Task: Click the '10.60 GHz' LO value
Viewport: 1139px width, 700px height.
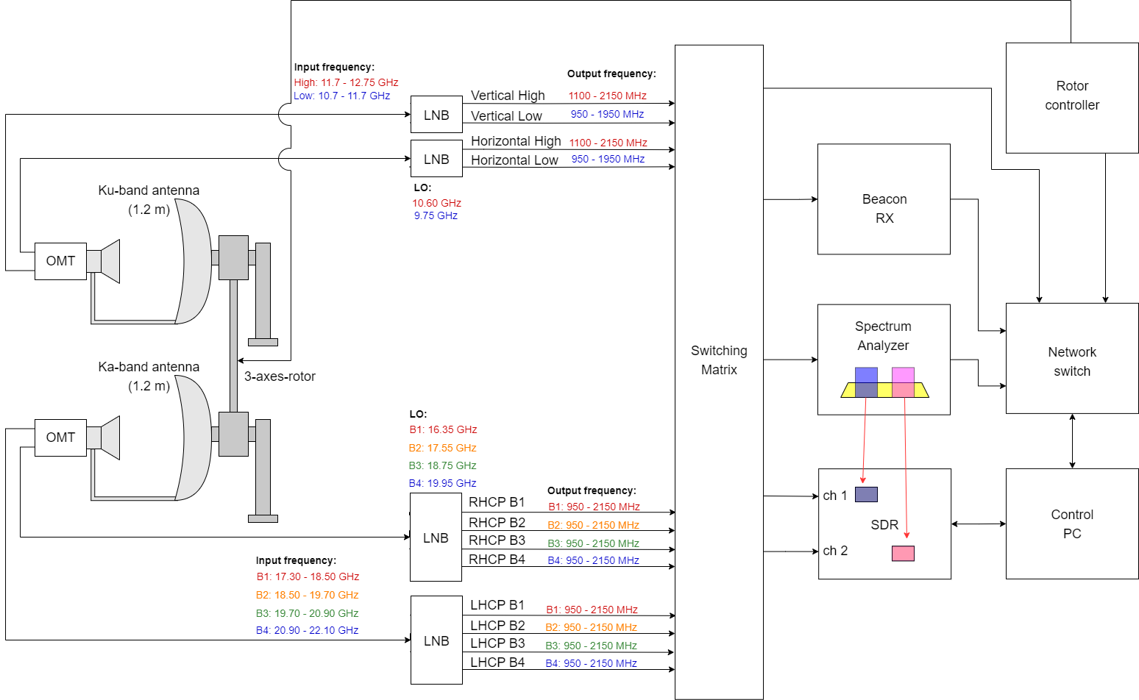Action: 436,203
